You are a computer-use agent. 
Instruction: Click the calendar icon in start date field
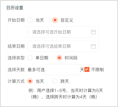pos(93,32)
